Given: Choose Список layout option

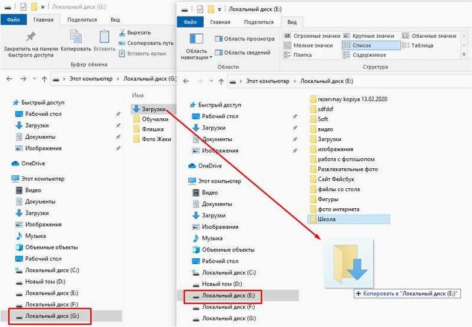Looking at the screenshot, I should 371,45.
